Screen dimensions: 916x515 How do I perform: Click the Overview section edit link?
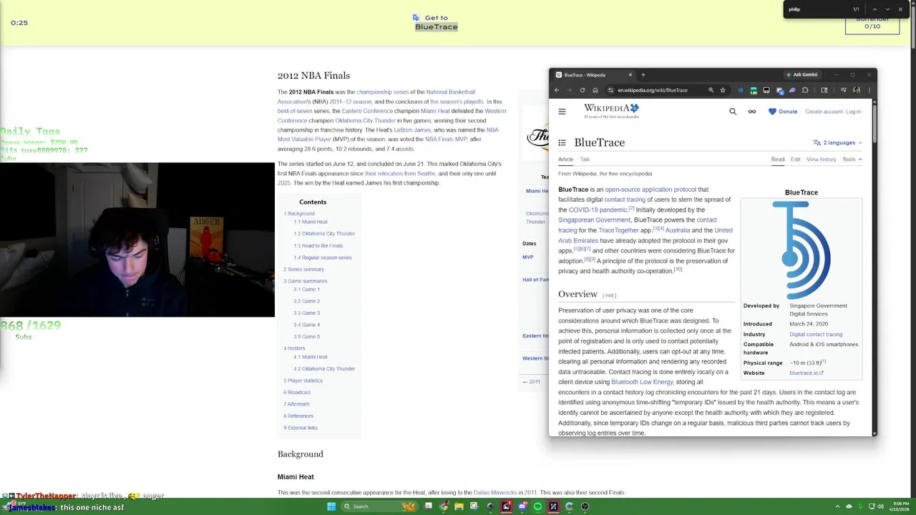pyautogui.click(x=610, y=295)
